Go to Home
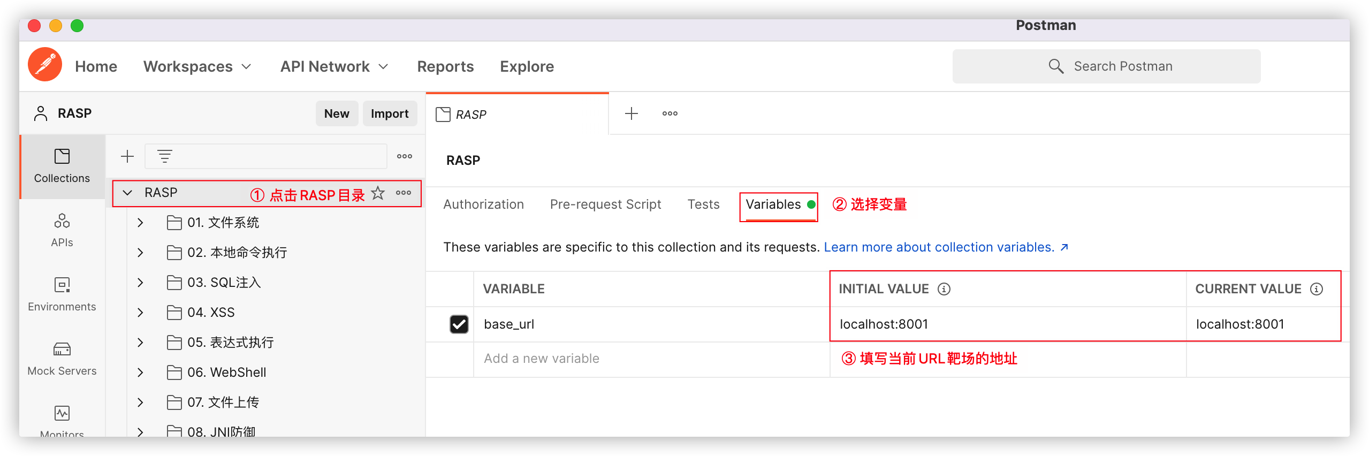Screen dimensions: 1369x456 (x=96, y=66)
